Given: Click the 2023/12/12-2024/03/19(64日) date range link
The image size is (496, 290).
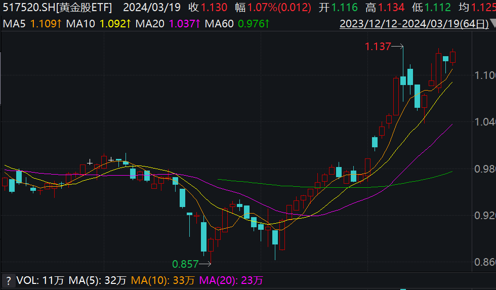Looking at the screenshot, I should pyautogui.click(x=414, y=24).
